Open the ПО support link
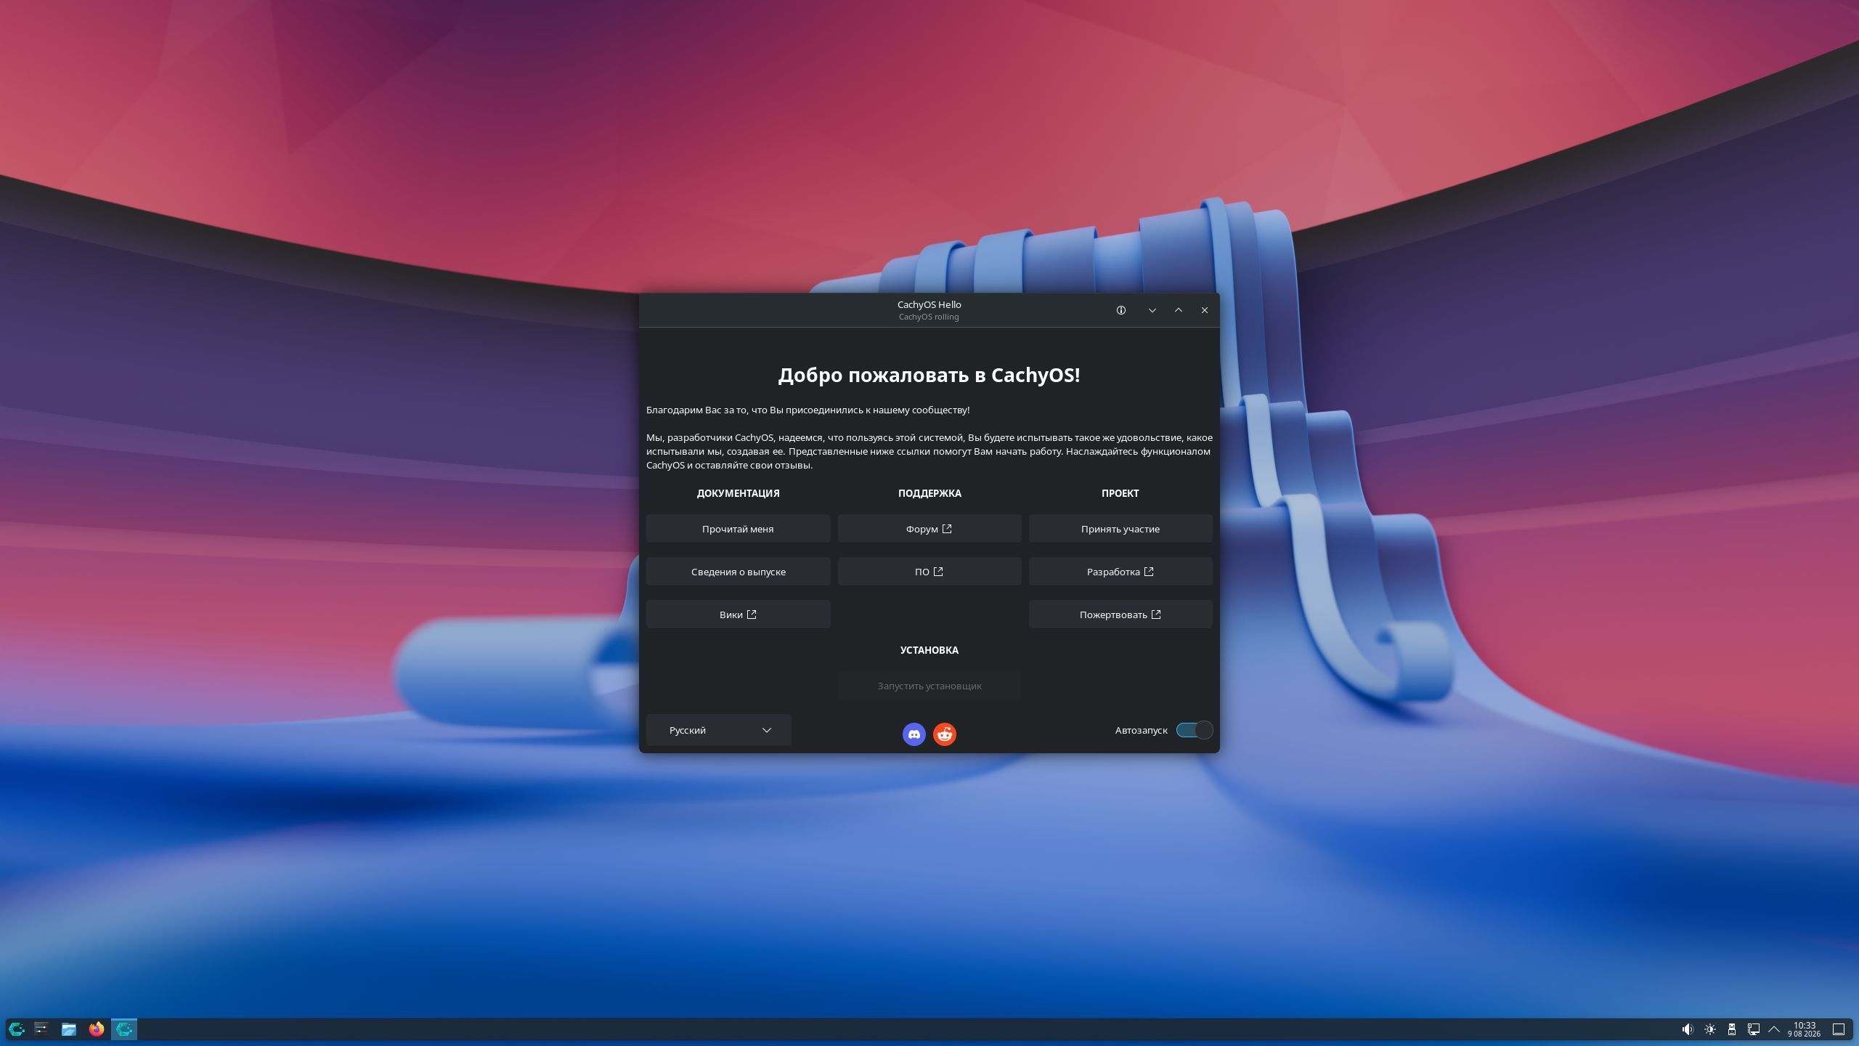Image resolution: width=1859 pixels, height=1046 pixels. 929,572
